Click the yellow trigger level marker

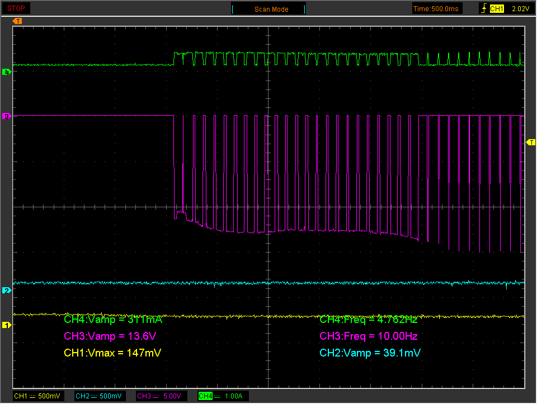[530, 142]
